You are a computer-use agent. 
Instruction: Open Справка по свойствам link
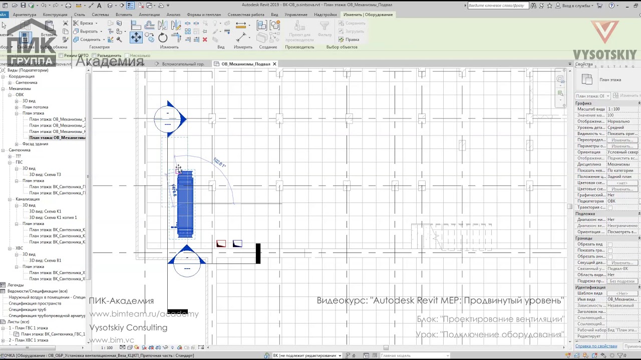point(596,346)
